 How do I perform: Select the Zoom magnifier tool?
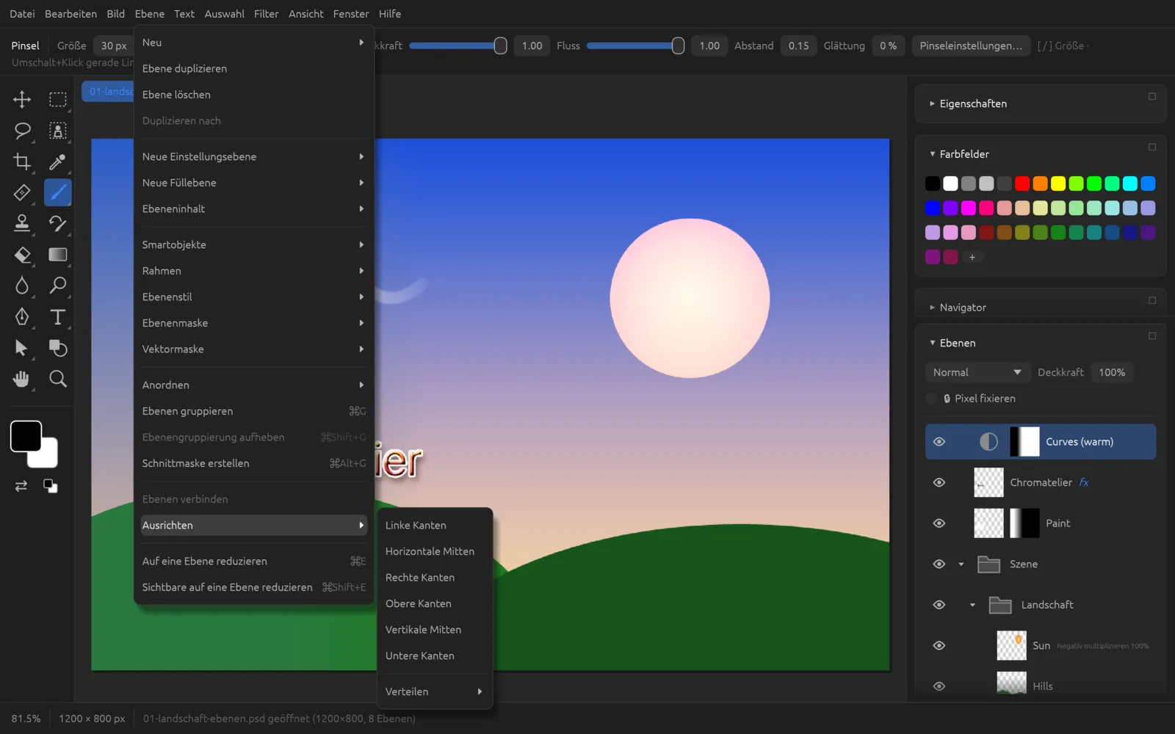[x=57, y=379]
